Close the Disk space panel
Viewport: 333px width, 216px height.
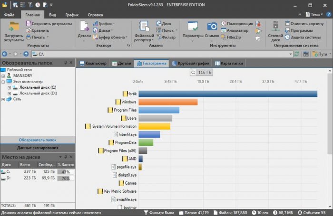coord(71,157)
